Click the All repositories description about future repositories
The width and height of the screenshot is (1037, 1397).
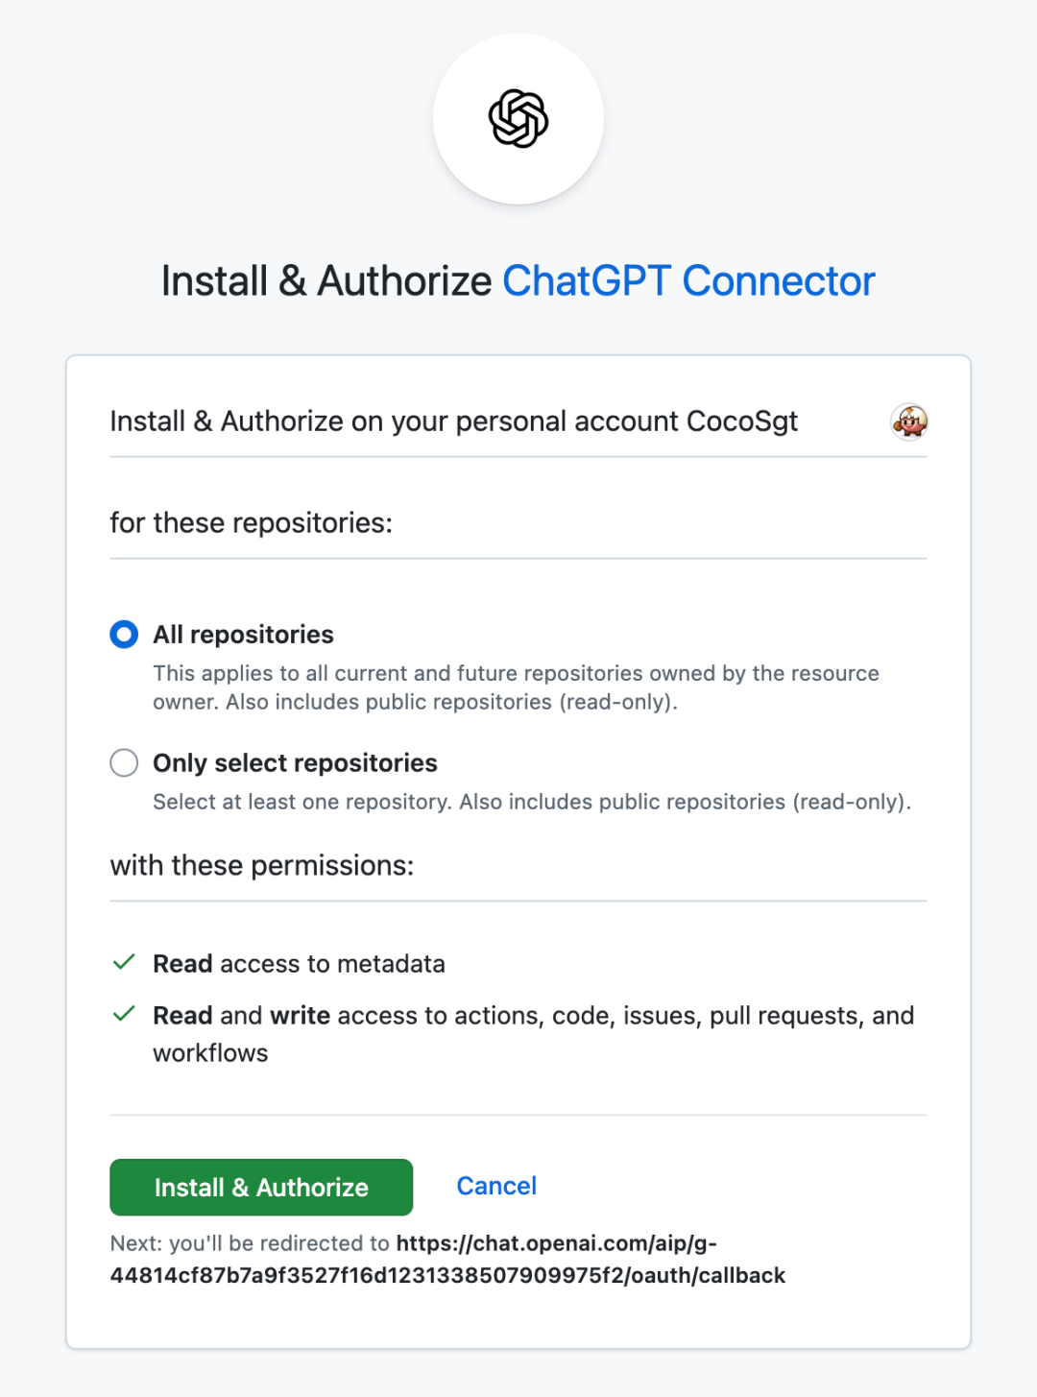pyautogui.click(x=516, y=687)
